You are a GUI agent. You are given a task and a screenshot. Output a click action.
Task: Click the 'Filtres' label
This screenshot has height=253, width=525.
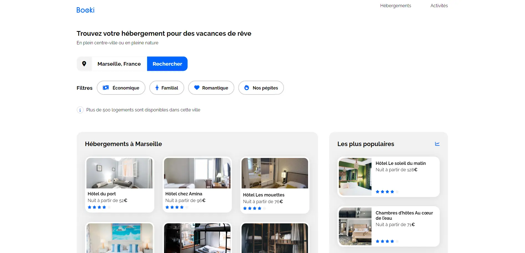(84, 88)
